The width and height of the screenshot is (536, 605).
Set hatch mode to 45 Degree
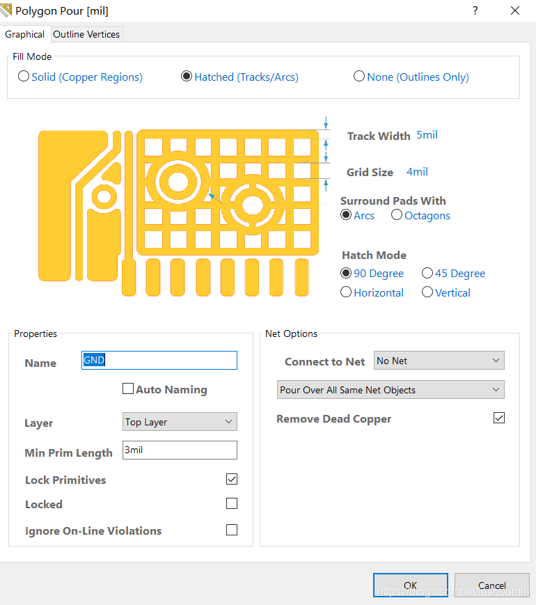pyautogui.click(x=427, y=273)
